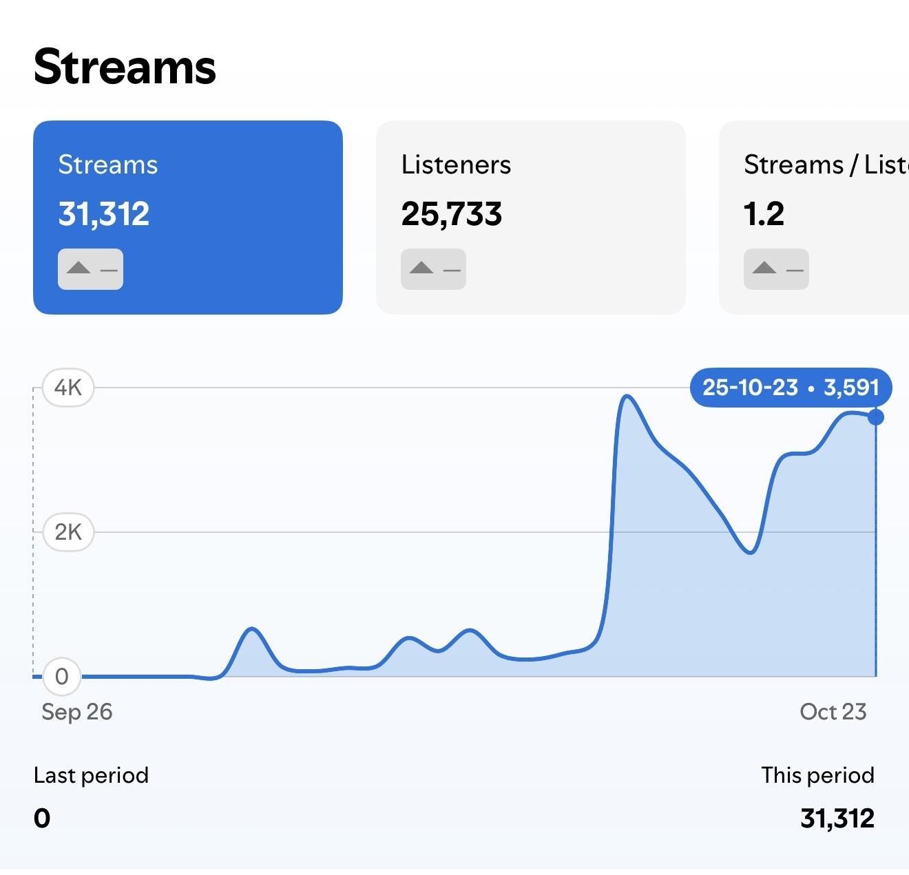
Task: Click the 0 value under Last period
Action: pyautogui.click(x=42, y=819)
